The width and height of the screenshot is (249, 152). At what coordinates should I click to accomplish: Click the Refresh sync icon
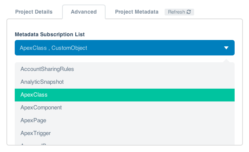pos(189,12)
